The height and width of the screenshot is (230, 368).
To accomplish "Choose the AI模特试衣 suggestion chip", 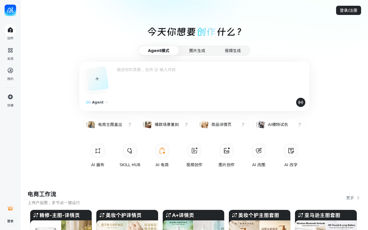I will coord(279,124).
